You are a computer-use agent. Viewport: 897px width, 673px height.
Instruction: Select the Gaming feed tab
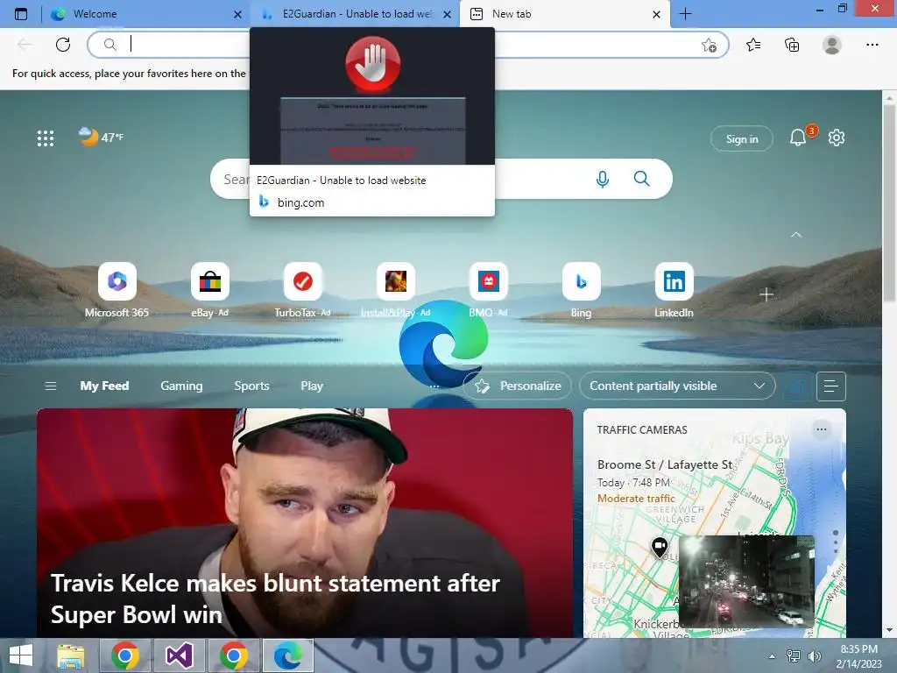181,386
